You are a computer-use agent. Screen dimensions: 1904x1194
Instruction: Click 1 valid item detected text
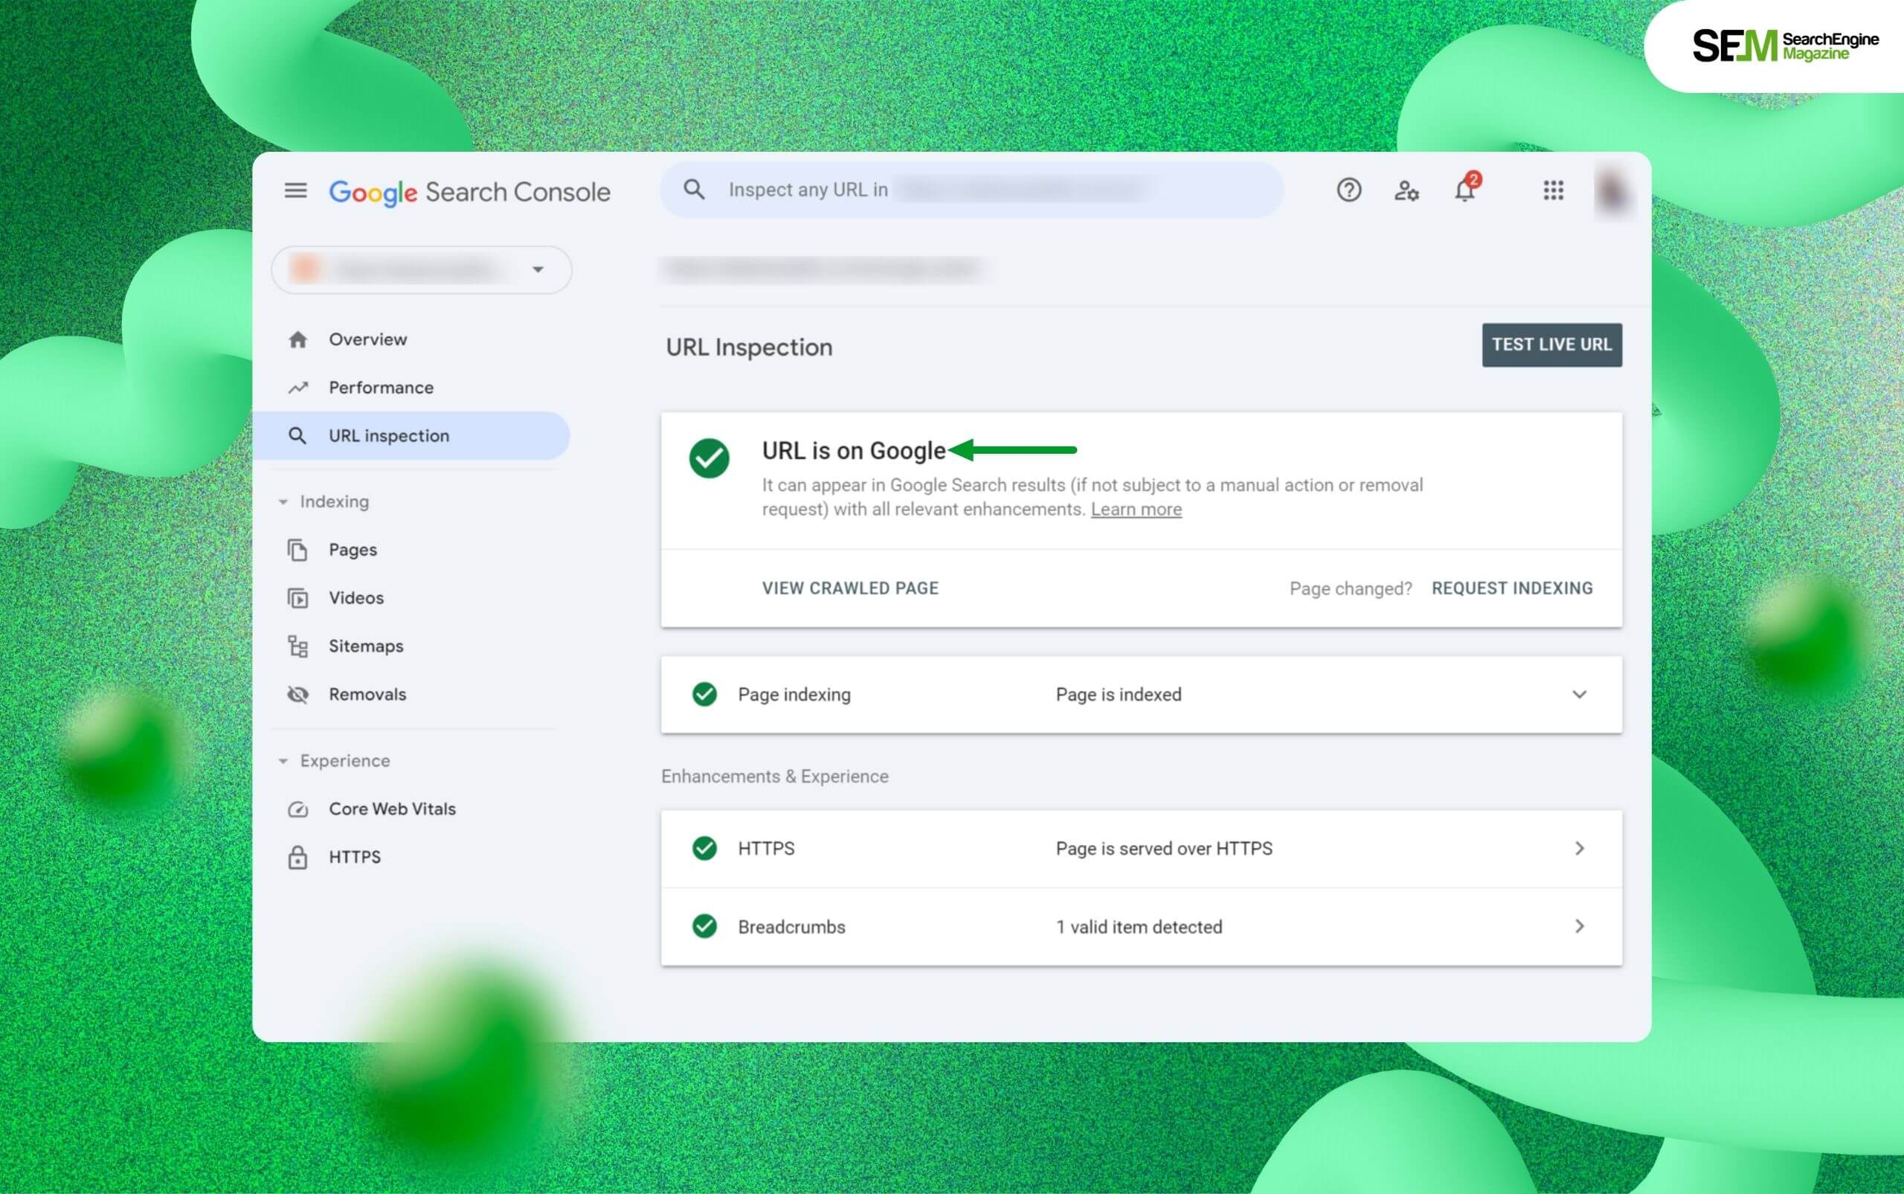point(1139,927)
